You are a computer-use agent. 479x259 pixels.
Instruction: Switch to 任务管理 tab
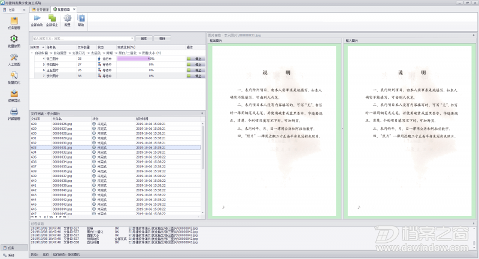click(x=40, y=10)
